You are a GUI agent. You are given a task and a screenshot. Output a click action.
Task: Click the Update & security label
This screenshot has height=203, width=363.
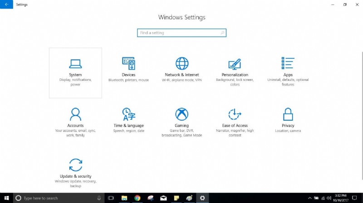pos(76,176)
